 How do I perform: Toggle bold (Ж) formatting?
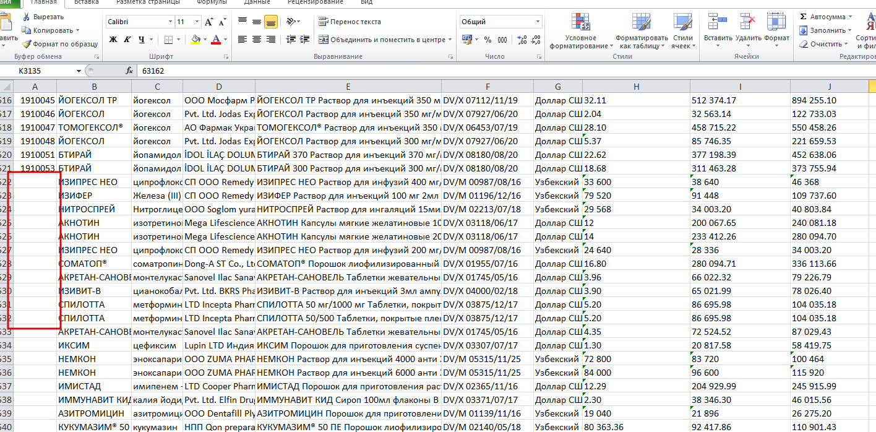(113, 40)
